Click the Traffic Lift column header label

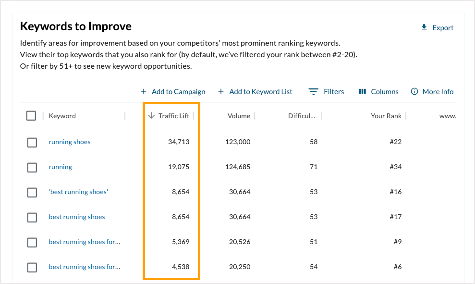174,116
